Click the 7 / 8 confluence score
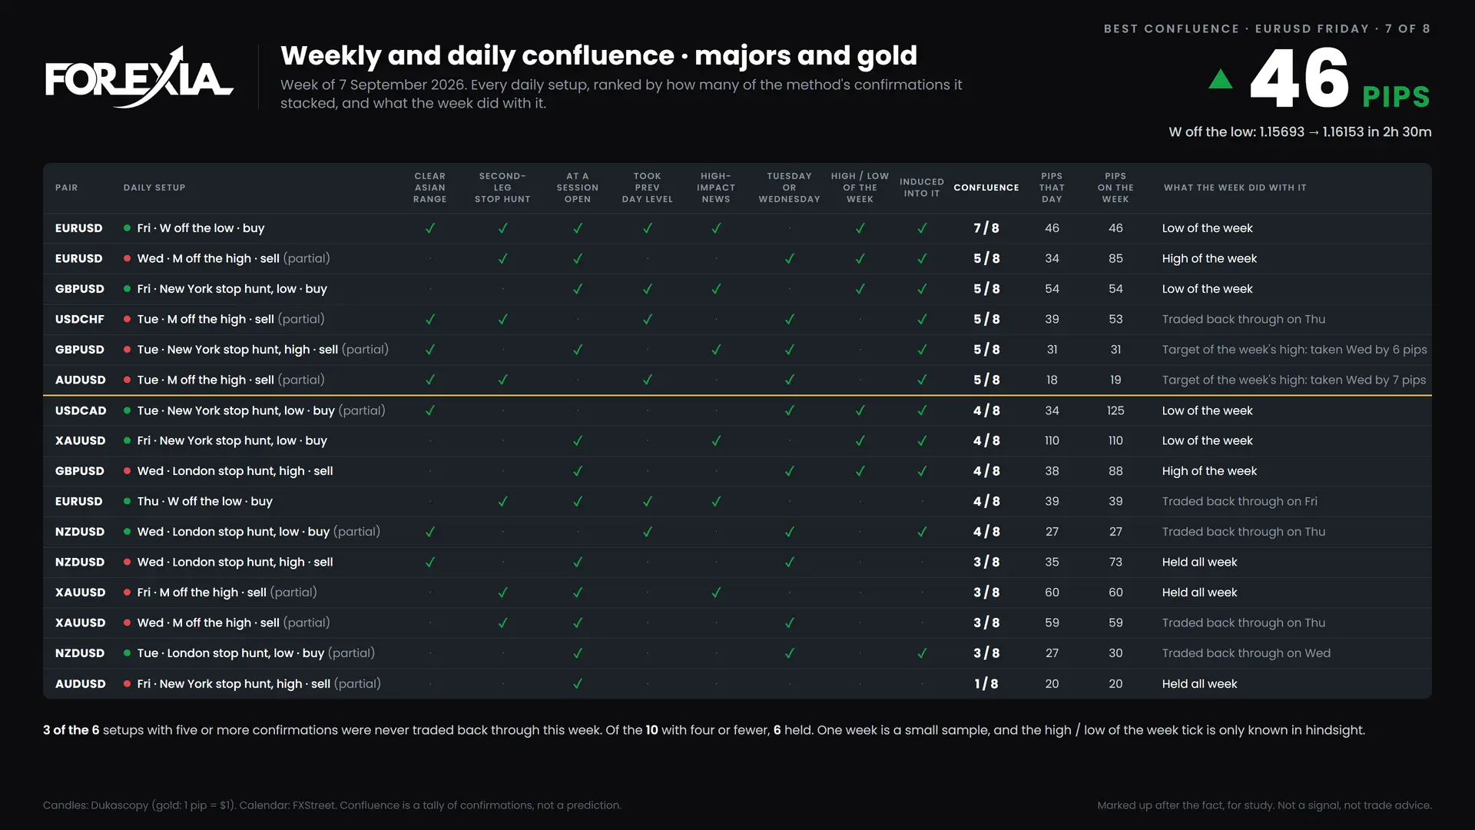The image size is (1475, 830). (986, 228)
